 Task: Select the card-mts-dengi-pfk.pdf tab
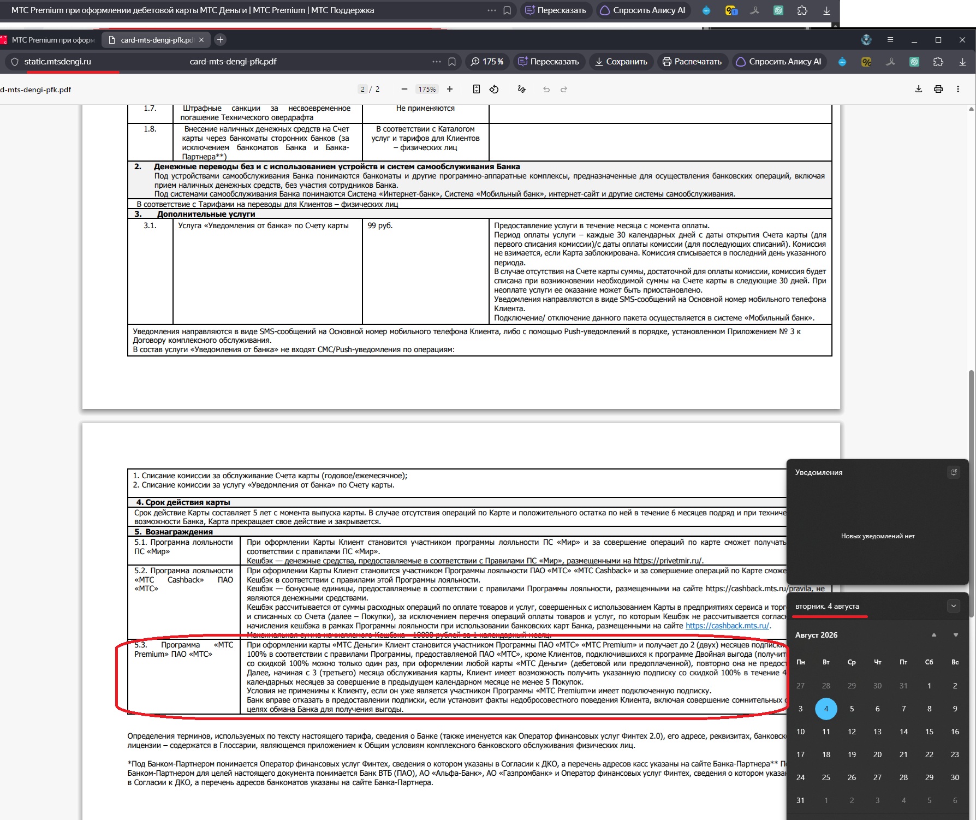point(157,40)
